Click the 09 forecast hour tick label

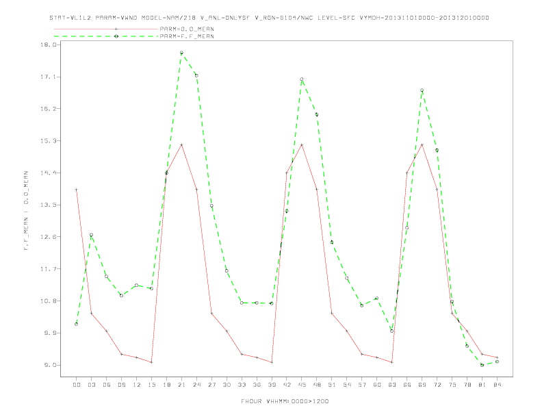coord(121,385)
